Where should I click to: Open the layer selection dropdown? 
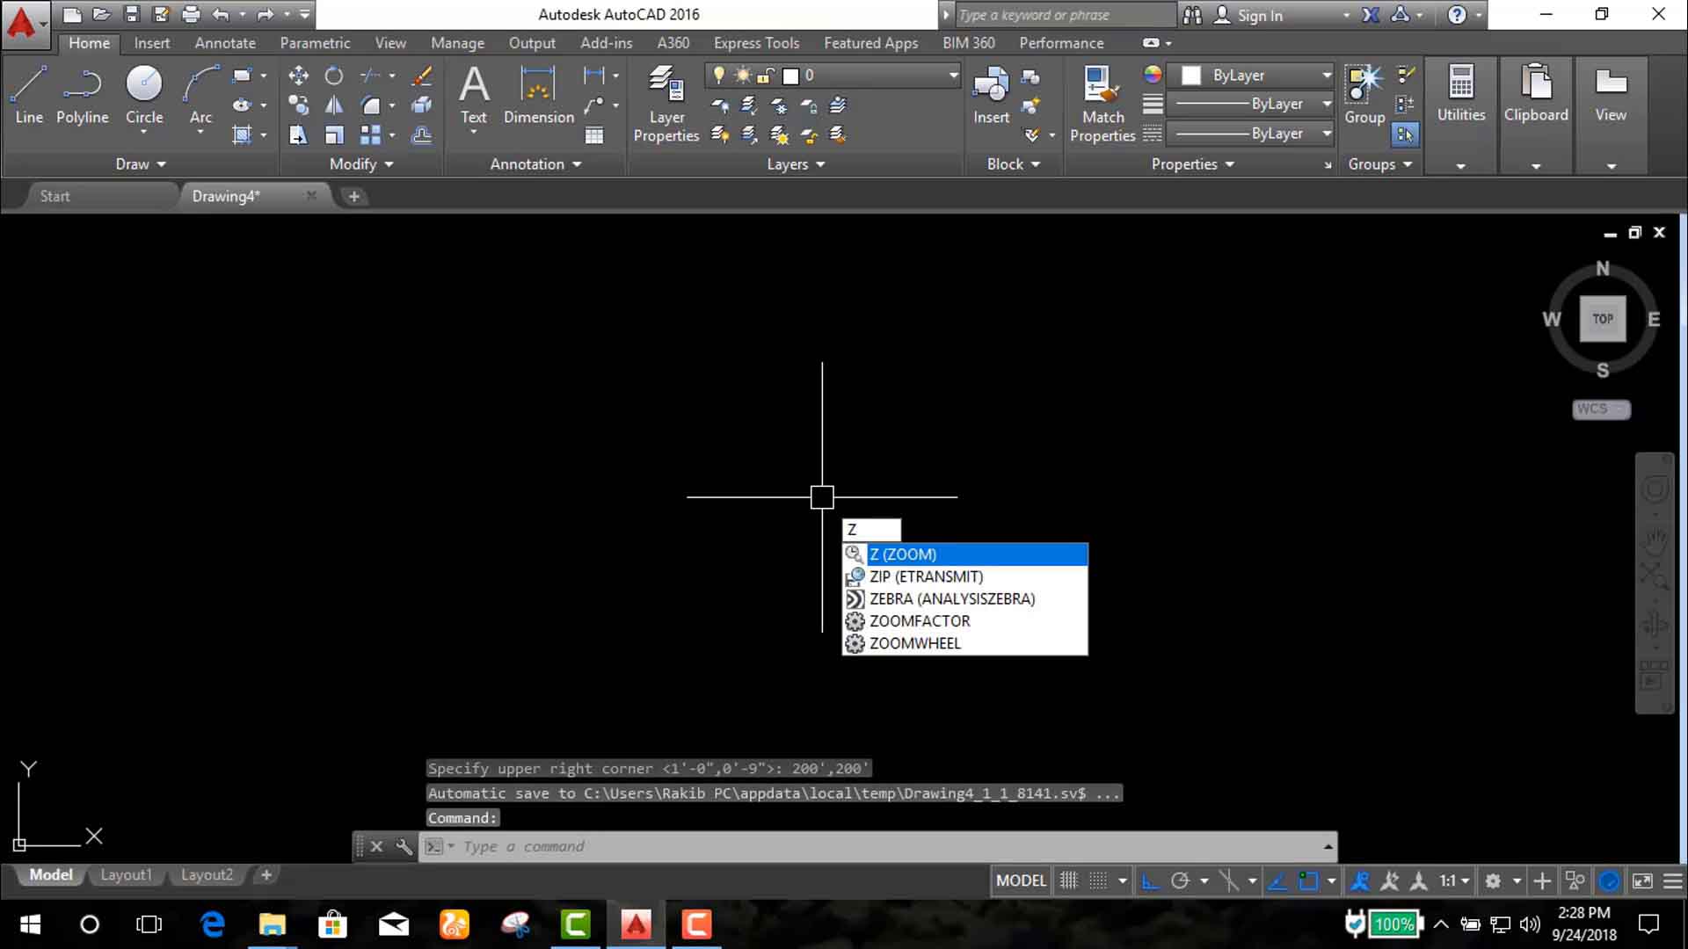(953, 76)
